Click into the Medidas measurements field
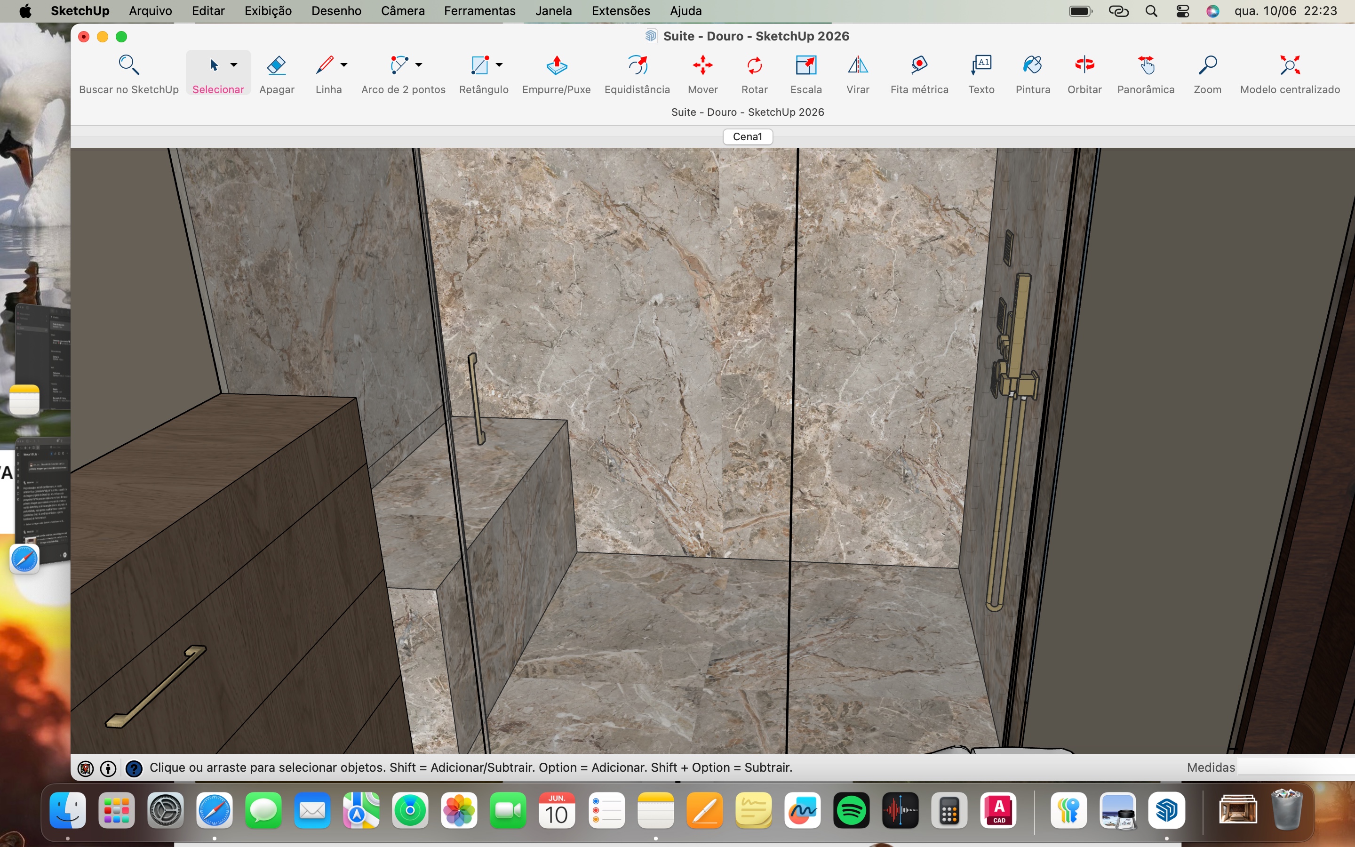The height and width of the screenshot is (847, 1355). point(1296,767)
